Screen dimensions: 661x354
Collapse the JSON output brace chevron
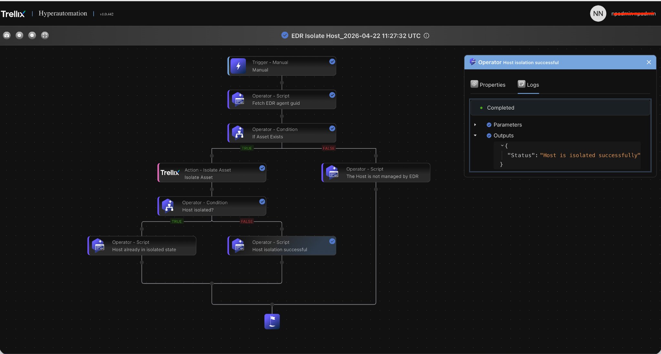click(502, 146)
